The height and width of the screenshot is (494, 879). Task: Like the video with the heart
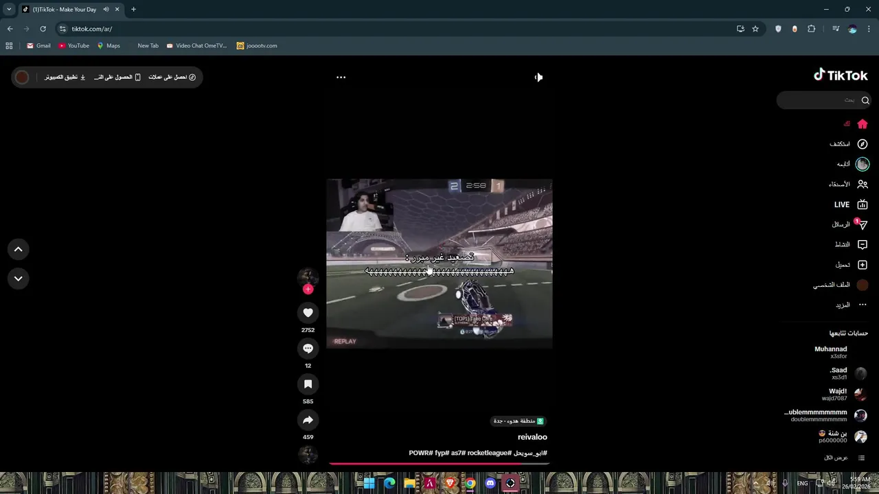point(308,313)
